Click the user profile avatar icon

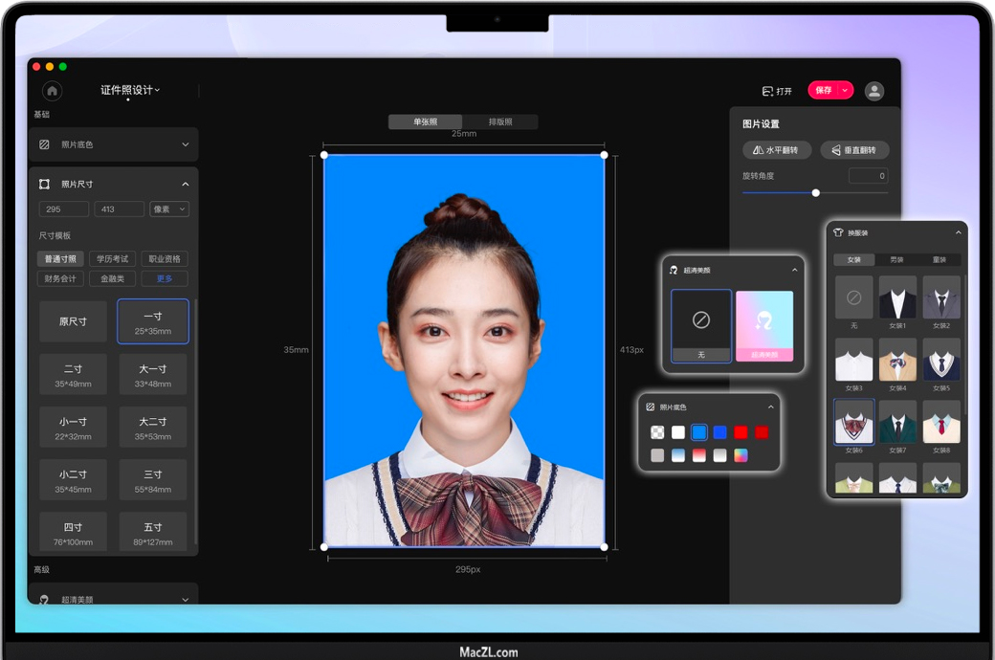873,91
